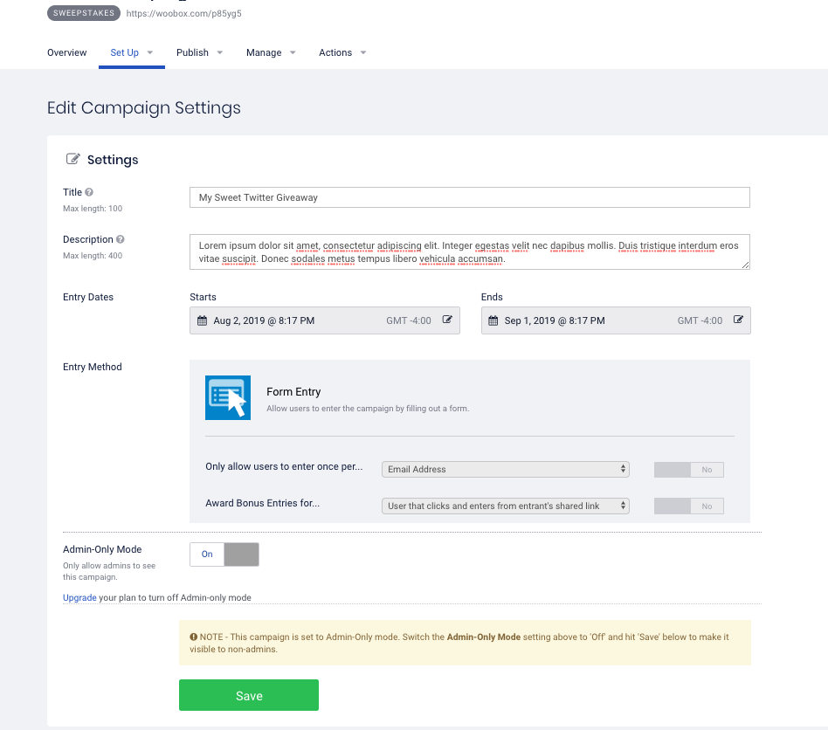Open the Publish tab

pyautogui.click(x=192, y=52)
